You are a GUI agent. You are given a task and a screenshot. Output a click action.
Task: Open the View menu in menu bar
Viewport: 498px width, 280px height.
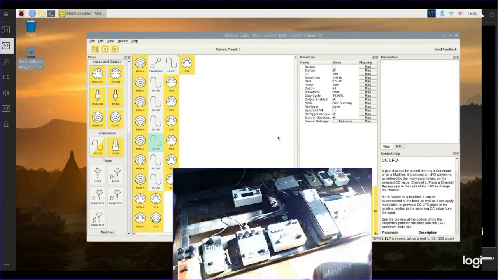click(111, 41)
